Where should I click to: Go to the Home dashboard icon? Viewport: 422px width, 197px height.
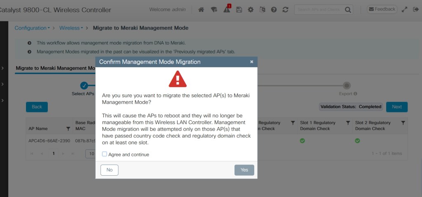pos(201,9)
